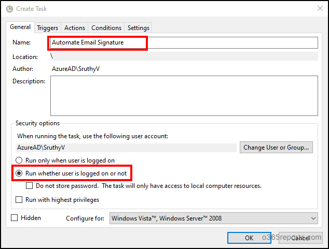Viewport: 329px width, 249px height.
Task: Open the Triggers tab
Action: 48,28
